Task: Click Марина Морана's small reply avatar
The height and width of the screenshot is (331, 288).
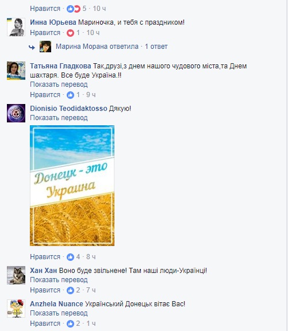Action: (45, 47)
